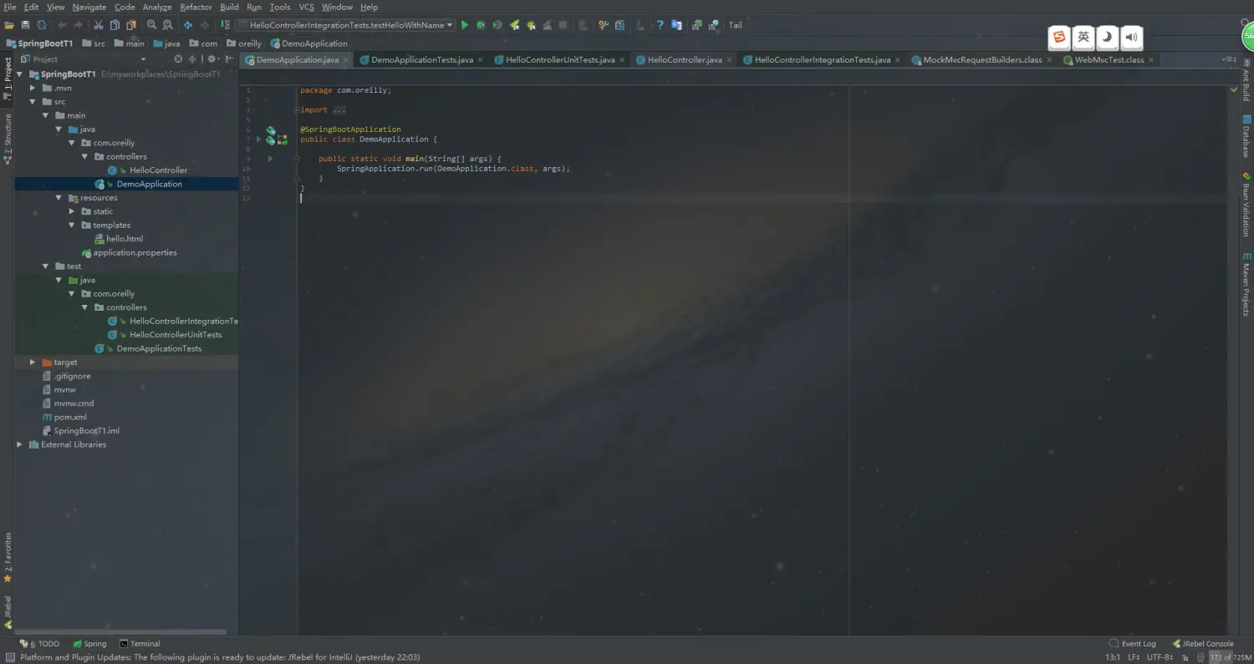Open Project panel settings gear
Screen dimensions: 1254x664
click(212, 59)
